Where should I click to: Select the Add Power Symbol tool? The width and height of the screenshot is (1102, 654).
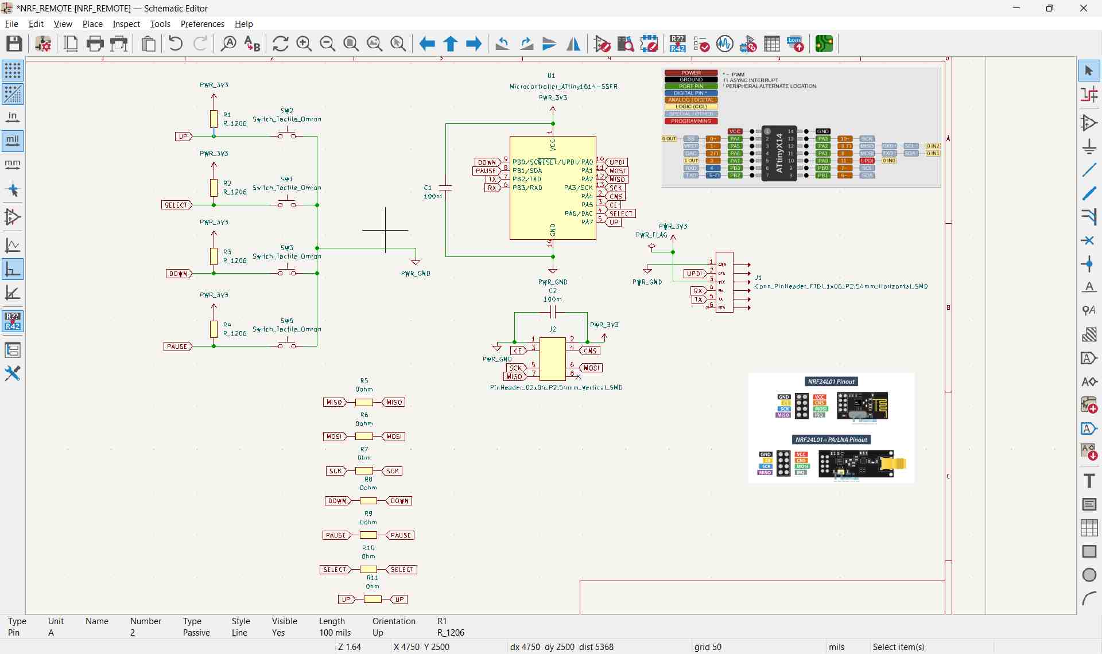[x=1089, y=146]
